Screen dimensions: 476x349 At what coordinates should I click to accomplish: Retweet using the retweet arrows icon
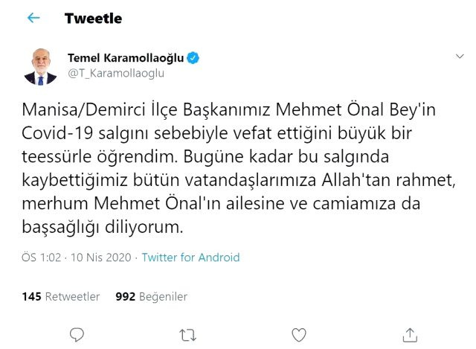coord(187,335)
